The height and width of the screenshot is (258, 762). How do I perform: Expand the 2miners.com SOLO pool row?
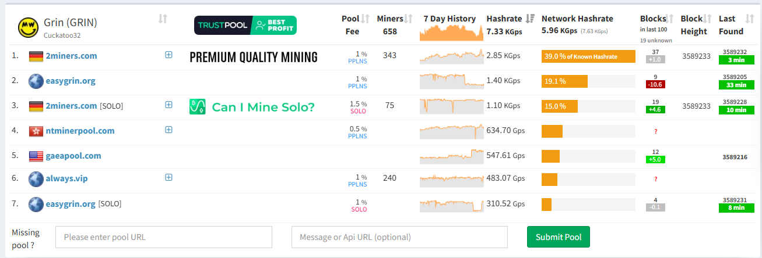point(168,105)
